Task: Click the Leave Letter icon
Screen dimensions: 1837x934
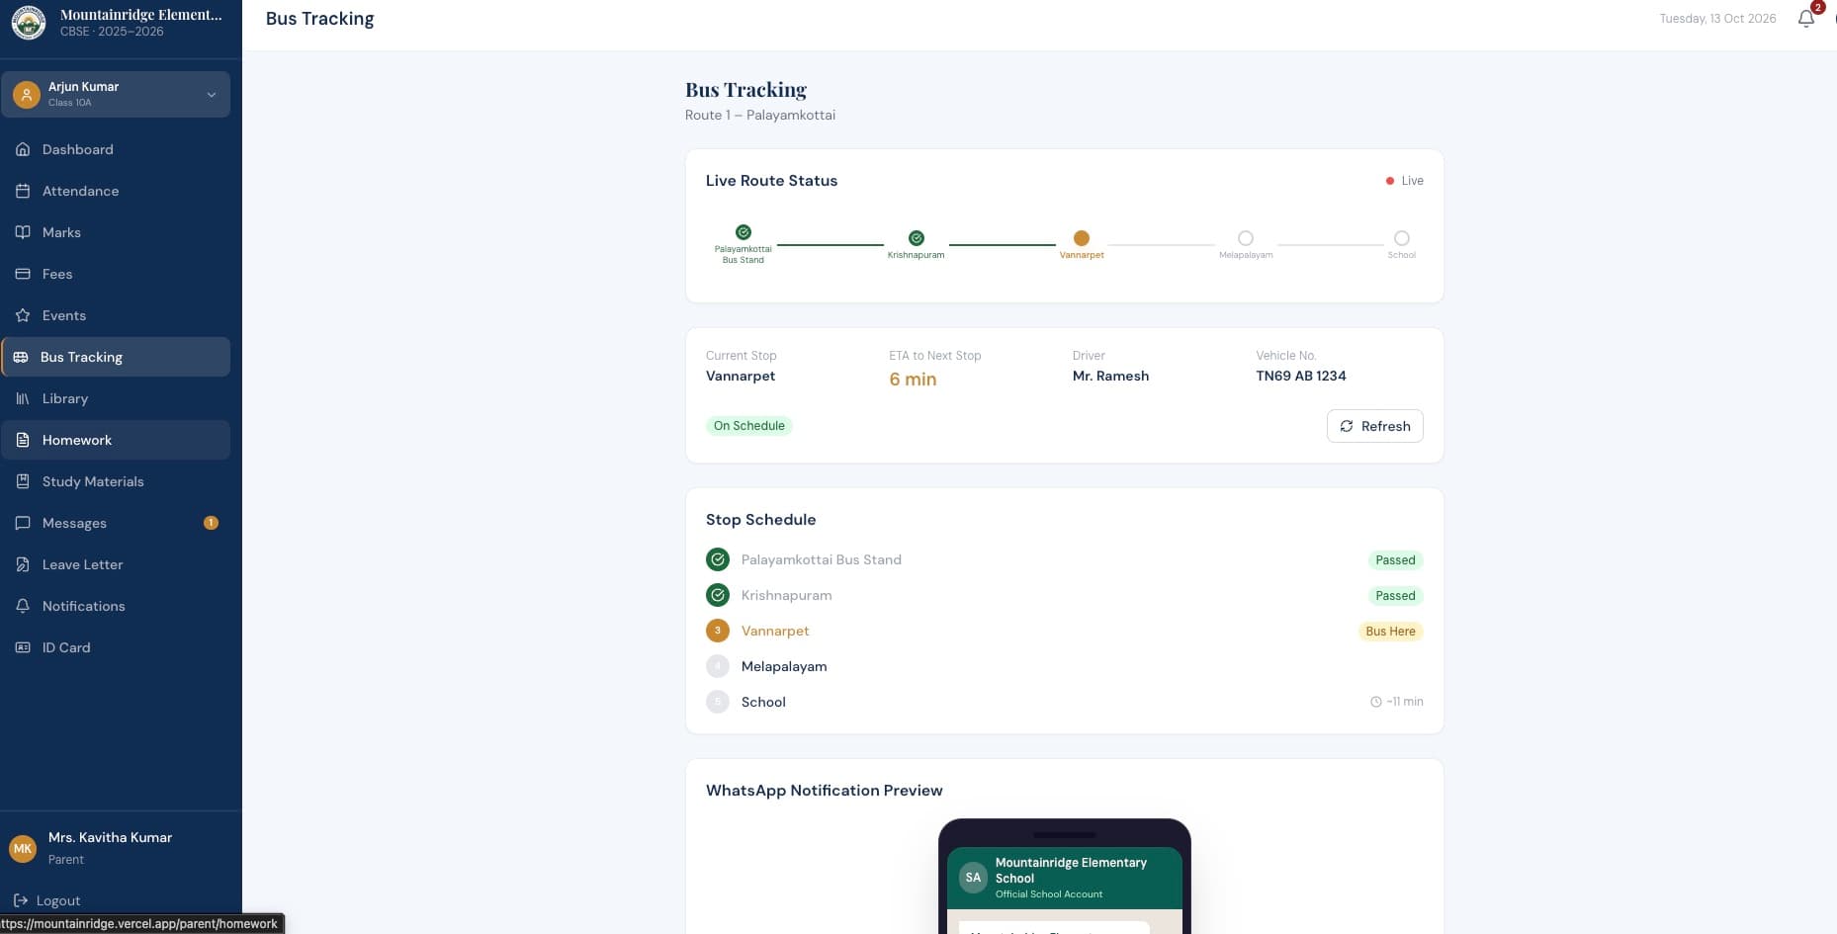Action: [x=23, y=564]
